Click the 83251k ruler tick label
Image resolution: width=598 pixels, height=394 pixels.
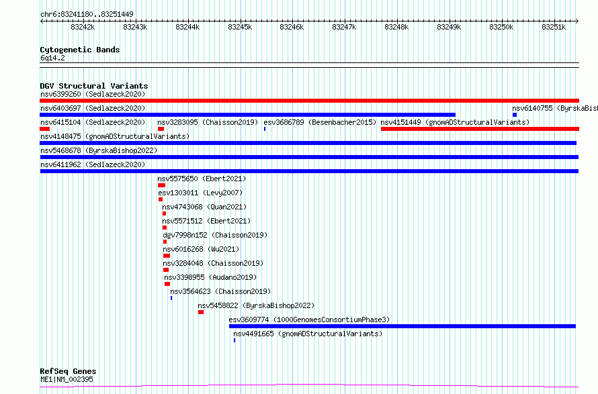click(554, 27)
